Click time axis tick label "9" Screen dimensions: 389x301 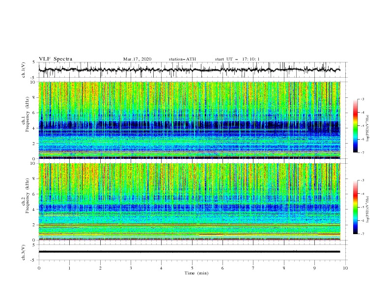[x=314, y=268]
